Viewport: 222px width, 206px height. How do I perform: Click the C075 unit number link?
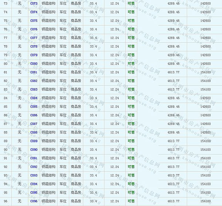[34, 21]
